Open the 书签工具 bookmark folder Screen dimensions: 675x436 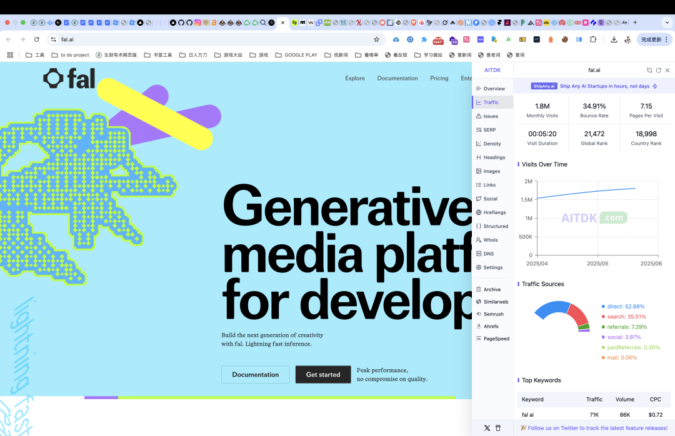pos(158,55)
